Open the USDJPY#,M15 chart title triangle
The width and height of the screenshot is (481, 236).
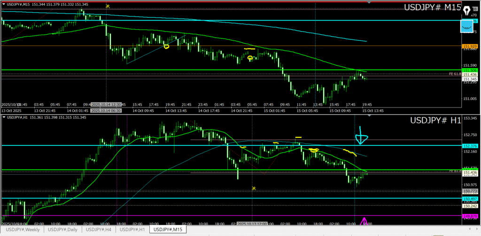pyautogui.click(x=4, y=4)
